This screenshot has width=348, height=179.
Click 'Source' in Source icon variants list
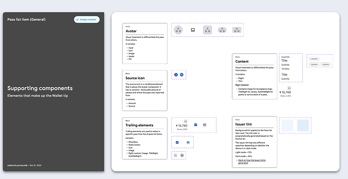(x=132, y=106)
